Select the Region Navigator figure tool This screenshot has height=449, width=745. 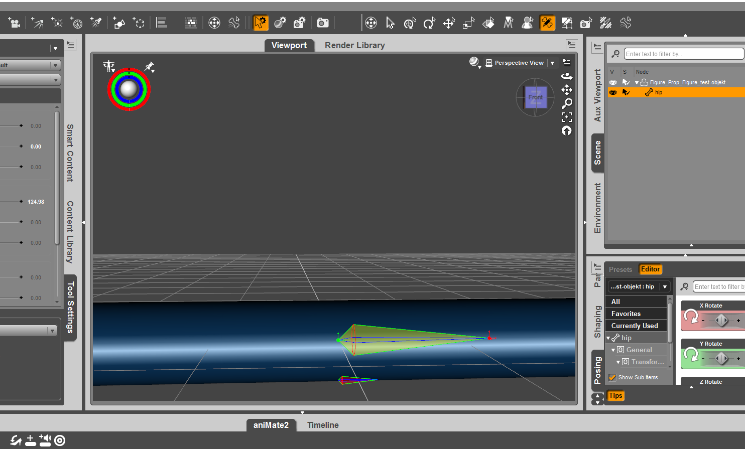click(528, 23)
